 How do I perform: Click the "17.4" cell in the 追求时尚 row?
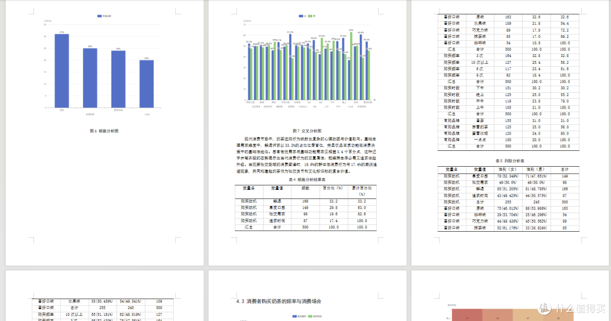click(x=334, y=220)
